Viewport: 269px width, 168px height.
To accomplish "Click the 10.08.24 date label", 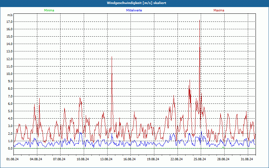I will coord(83,159).
